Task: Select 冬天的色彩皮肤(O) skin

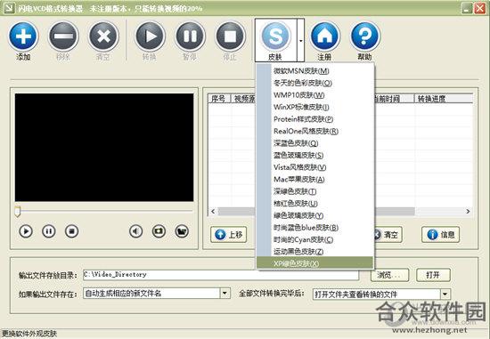Action: (315, 83)
